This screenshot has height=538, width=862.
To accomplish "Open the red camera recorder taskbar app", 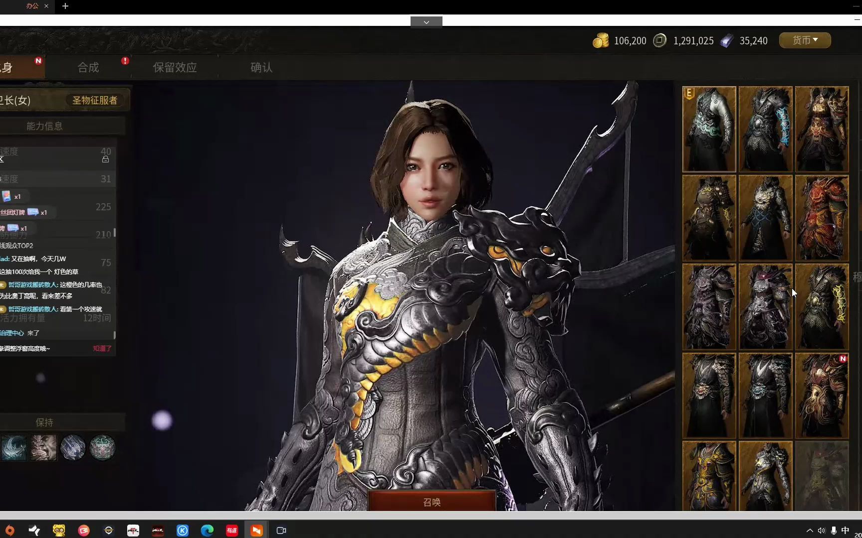I will (84, 531).
